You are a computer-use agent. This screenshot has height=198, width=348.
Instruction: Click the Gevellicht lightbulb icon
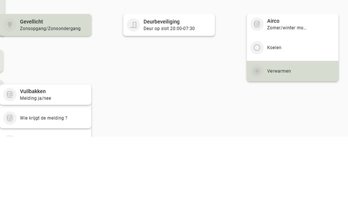10,25
